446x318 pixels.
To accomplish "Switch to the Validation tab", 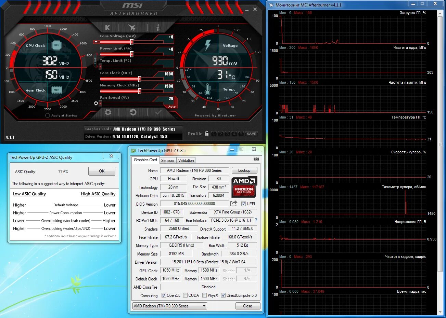I will tap(186, 160).
